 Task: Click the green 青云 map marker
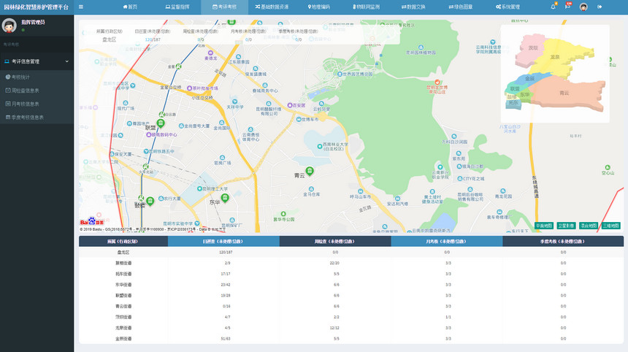pos(310,170)
